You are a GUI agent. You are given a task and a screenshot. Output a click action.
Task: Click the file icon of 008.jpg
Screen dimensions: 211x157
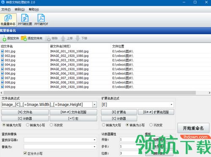(3, 82)
